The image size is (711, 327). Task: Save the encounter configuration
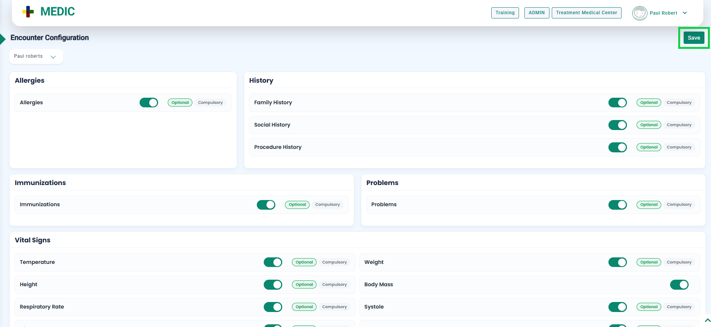pos(694,38)
